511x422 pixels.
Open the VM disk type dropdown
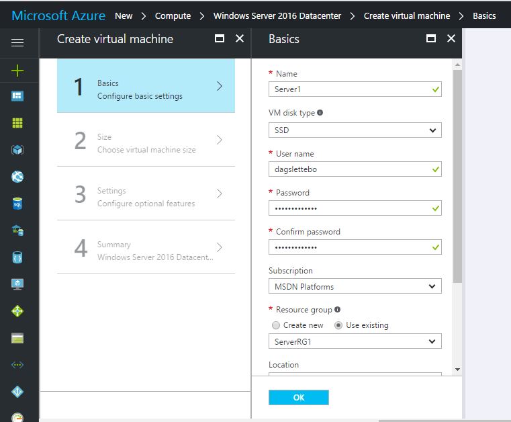coord(355,130)
